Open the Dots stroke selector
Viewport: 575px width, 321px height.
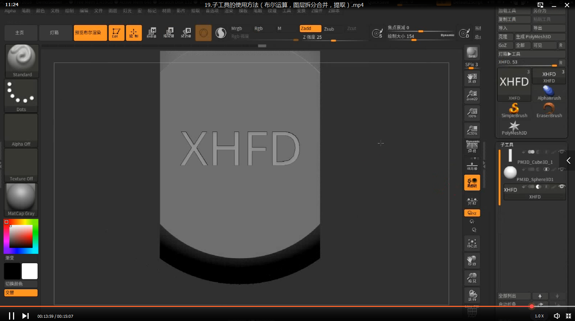pyautogui.click(x=21, y=96)
